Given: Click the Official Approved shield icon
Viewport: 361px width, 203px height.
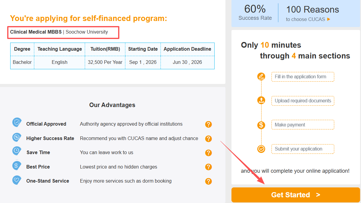Looking at the screenshot, I should 17,122.
